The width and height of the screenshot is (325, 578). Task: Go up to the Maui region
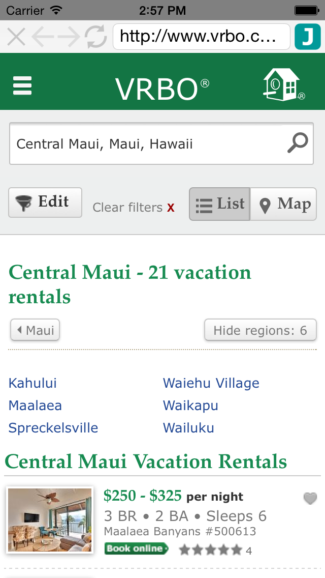pos(35,330)
